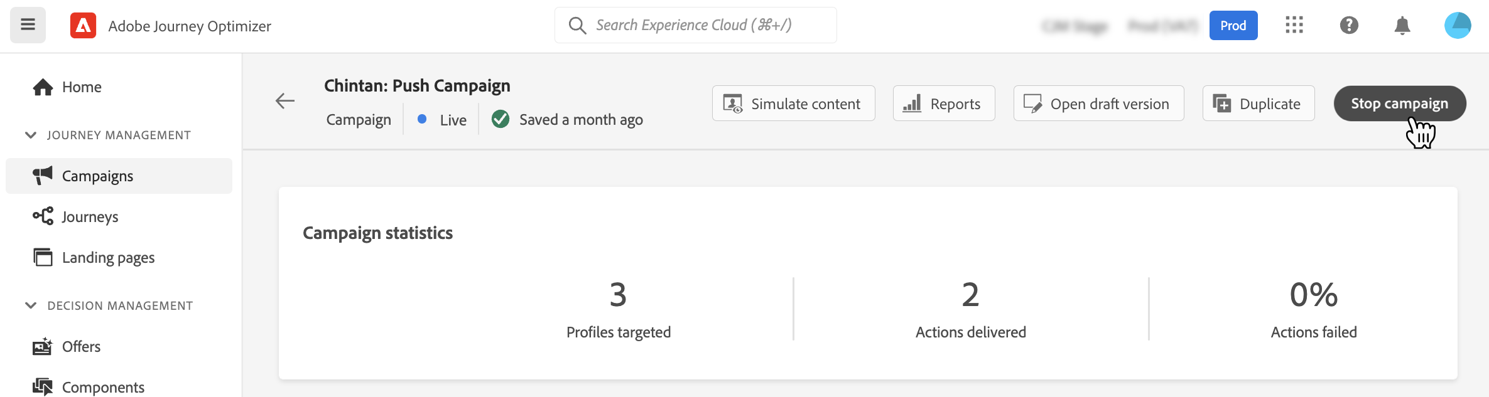Click the Home icon in sidebar
Image resolution: width=1489 pixels, height=397 pixels.
pos(43,87)
